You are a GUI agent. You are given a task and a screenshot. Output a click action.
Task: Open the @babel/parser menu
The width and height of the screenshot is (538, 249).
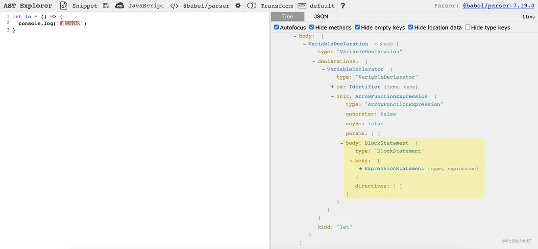(x=207, y=6)
